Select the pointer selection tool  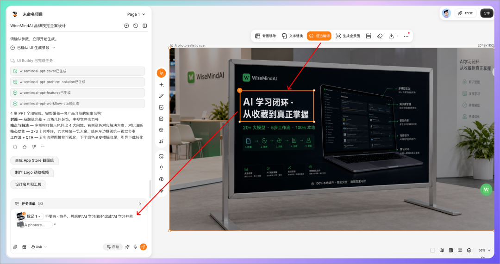click(x=162, y=73)
